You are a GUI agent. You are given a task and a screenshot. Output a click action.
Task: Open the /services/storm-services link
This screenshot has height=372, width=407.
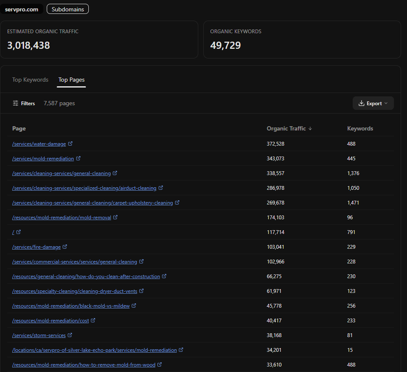[x=39, y=335]
